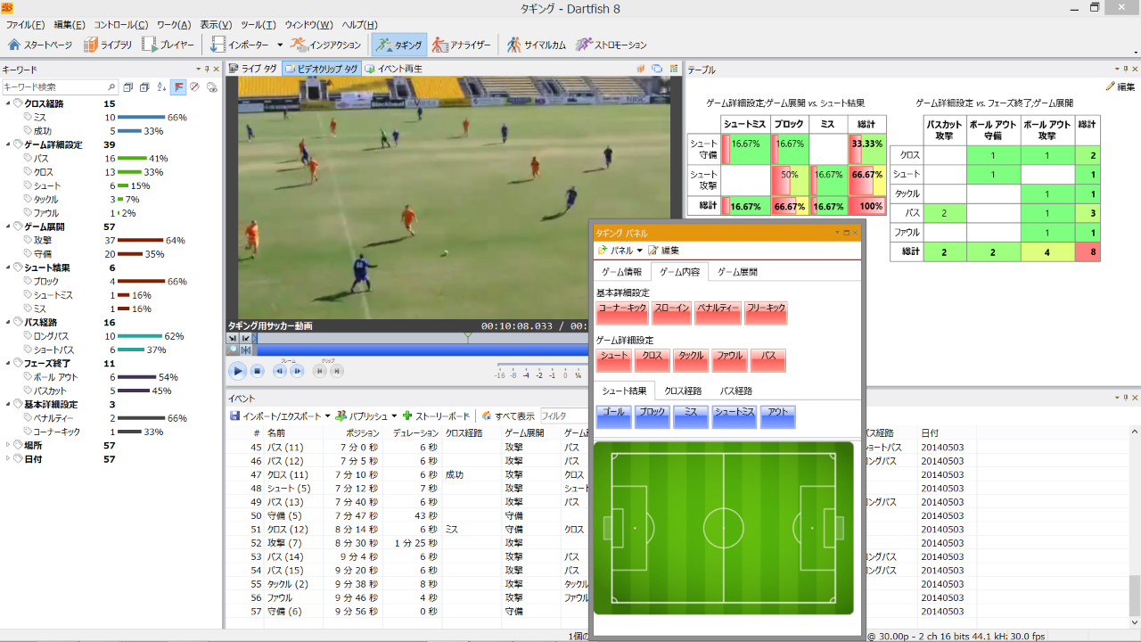The width and height of the screenshot is (1141, 642).
Task: Expand the 場所 keyword group
Action: coord(8,445)
